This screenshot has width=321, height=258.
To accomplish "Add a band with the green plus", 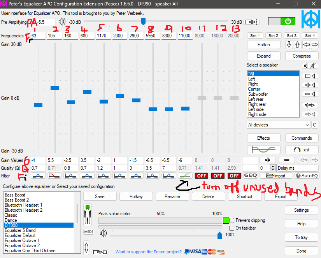I will (268, 160).
